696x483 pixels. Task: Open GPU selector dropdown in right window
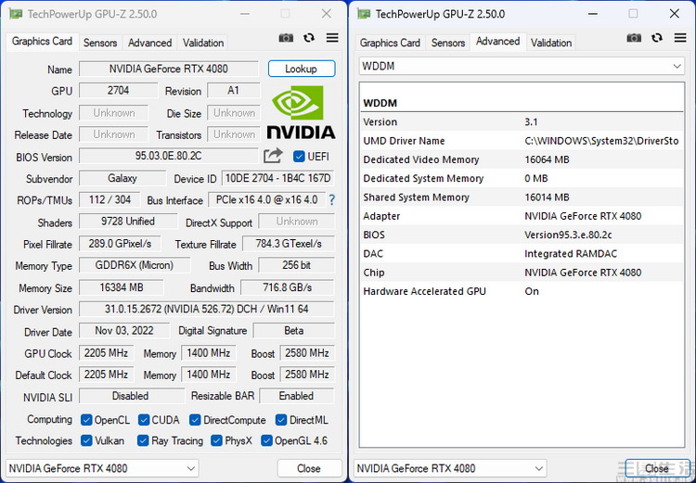click(450, 468)
